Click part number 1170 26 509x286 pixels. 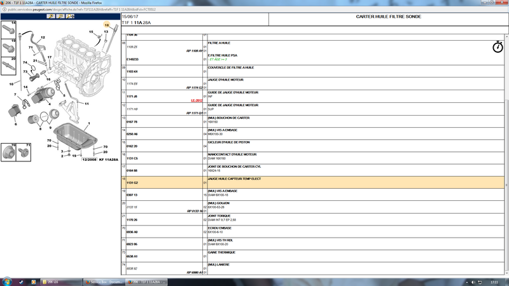pyautogui.click(x=132, y=220)
